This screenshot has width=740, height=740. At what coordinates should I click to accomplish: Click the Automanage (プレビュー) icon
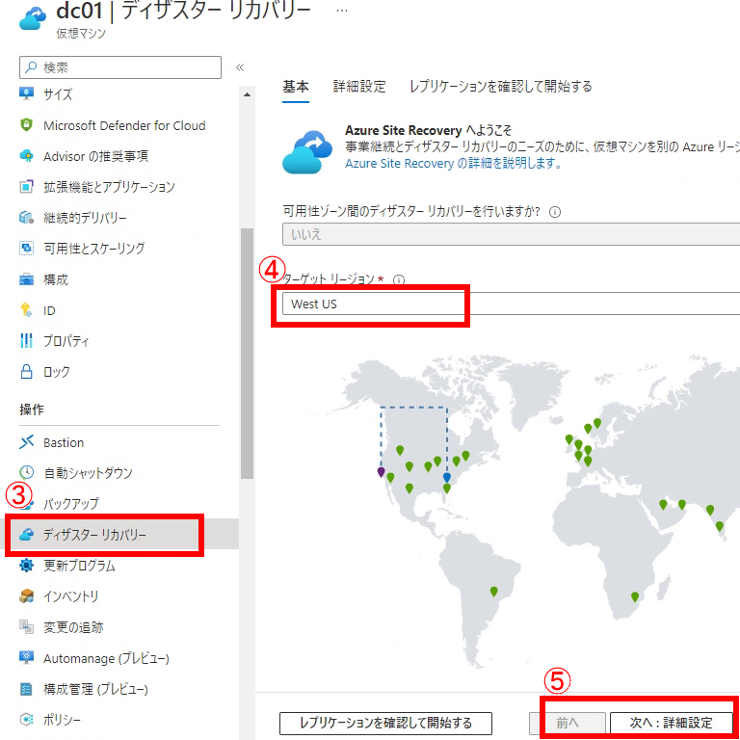26,658
